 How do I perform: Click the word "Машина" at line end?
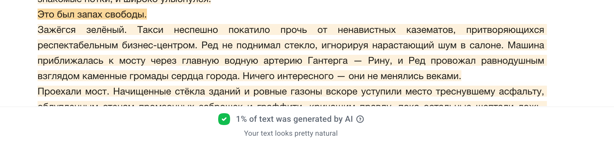pos(526,45)
